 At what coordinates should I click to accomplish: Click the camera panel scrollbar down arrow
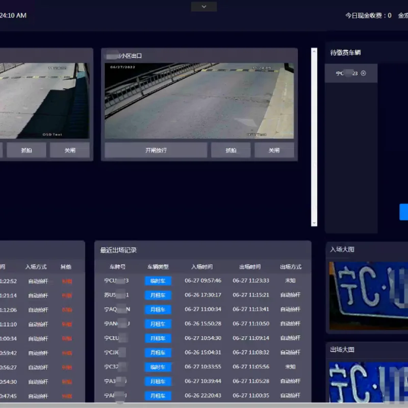[314, 223]
